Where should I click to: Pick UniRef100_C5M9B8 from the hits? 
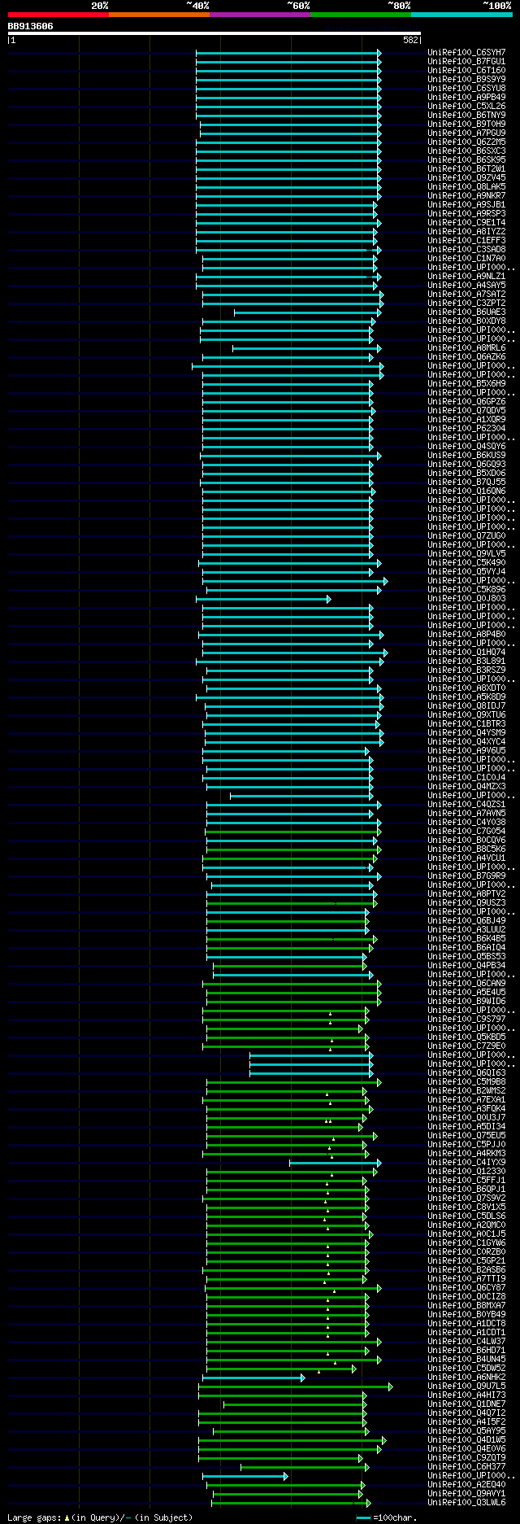[x=466, y=1082]
